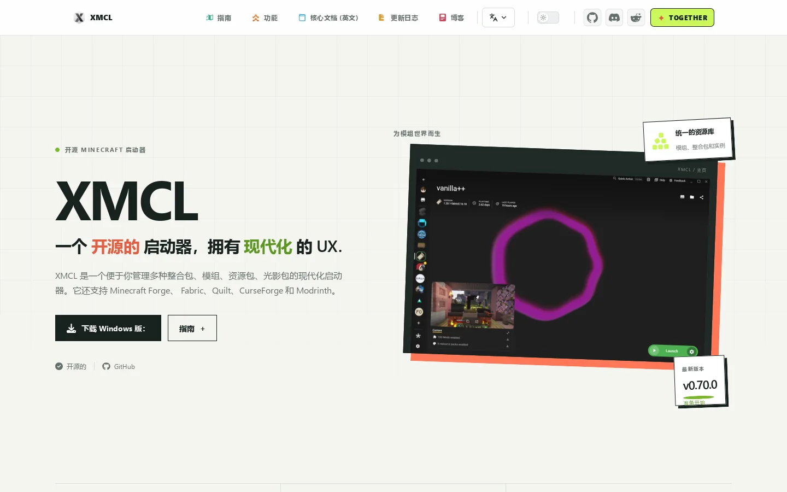Image resolution: width=787 pixels, height=492 pixels.
Task: Click the document icon beside 核心文档
Action: [x=302, y=17]
